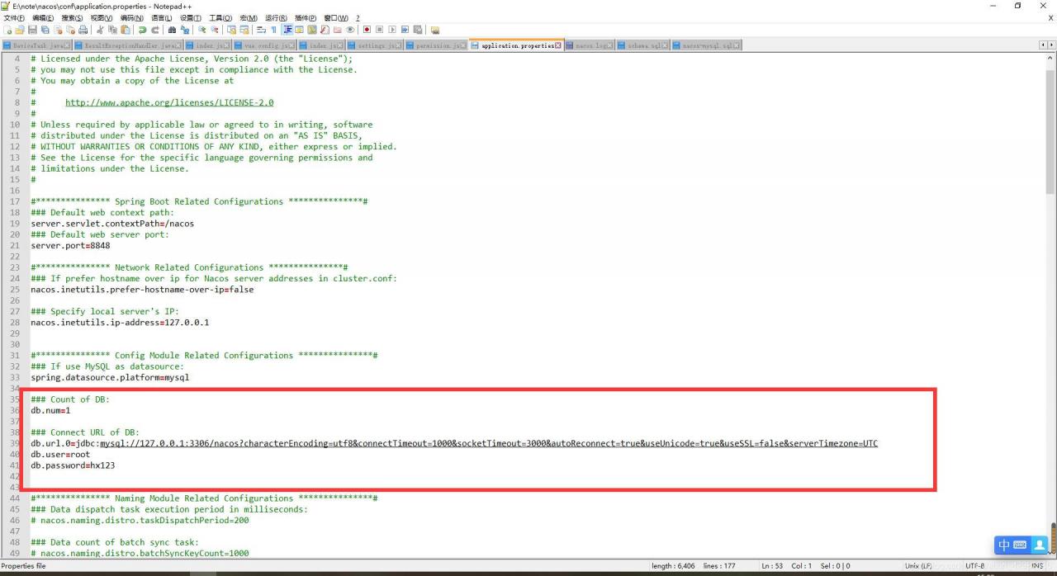Click the Save file toolbar icon
The width and height of the screenshot is (1057, 576).
coord(31,30)
